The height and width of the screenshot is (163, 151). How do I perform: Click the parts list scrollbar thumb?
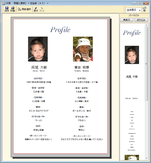[146, 64]
